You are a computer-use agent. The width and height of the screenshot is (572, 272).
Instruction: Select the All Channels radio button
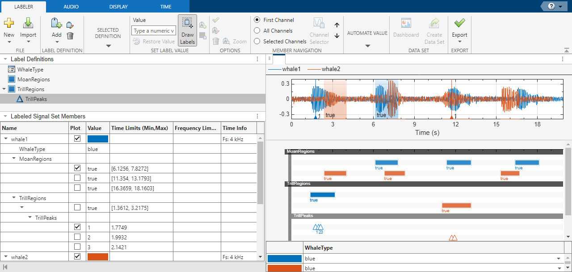click(x=257, y=31)
